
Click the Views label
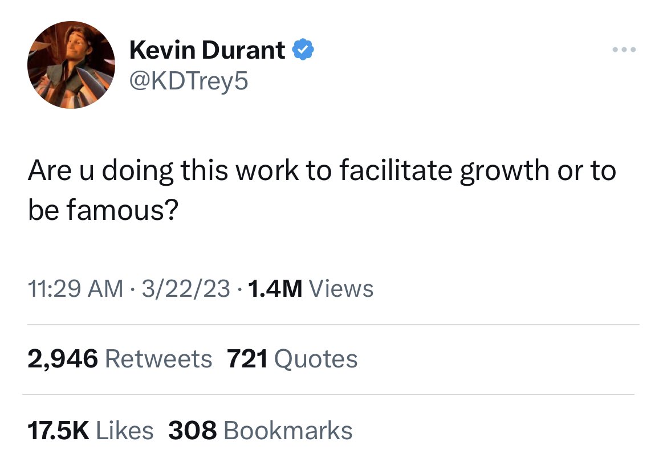pyautogui.click(x=341, y=289)
